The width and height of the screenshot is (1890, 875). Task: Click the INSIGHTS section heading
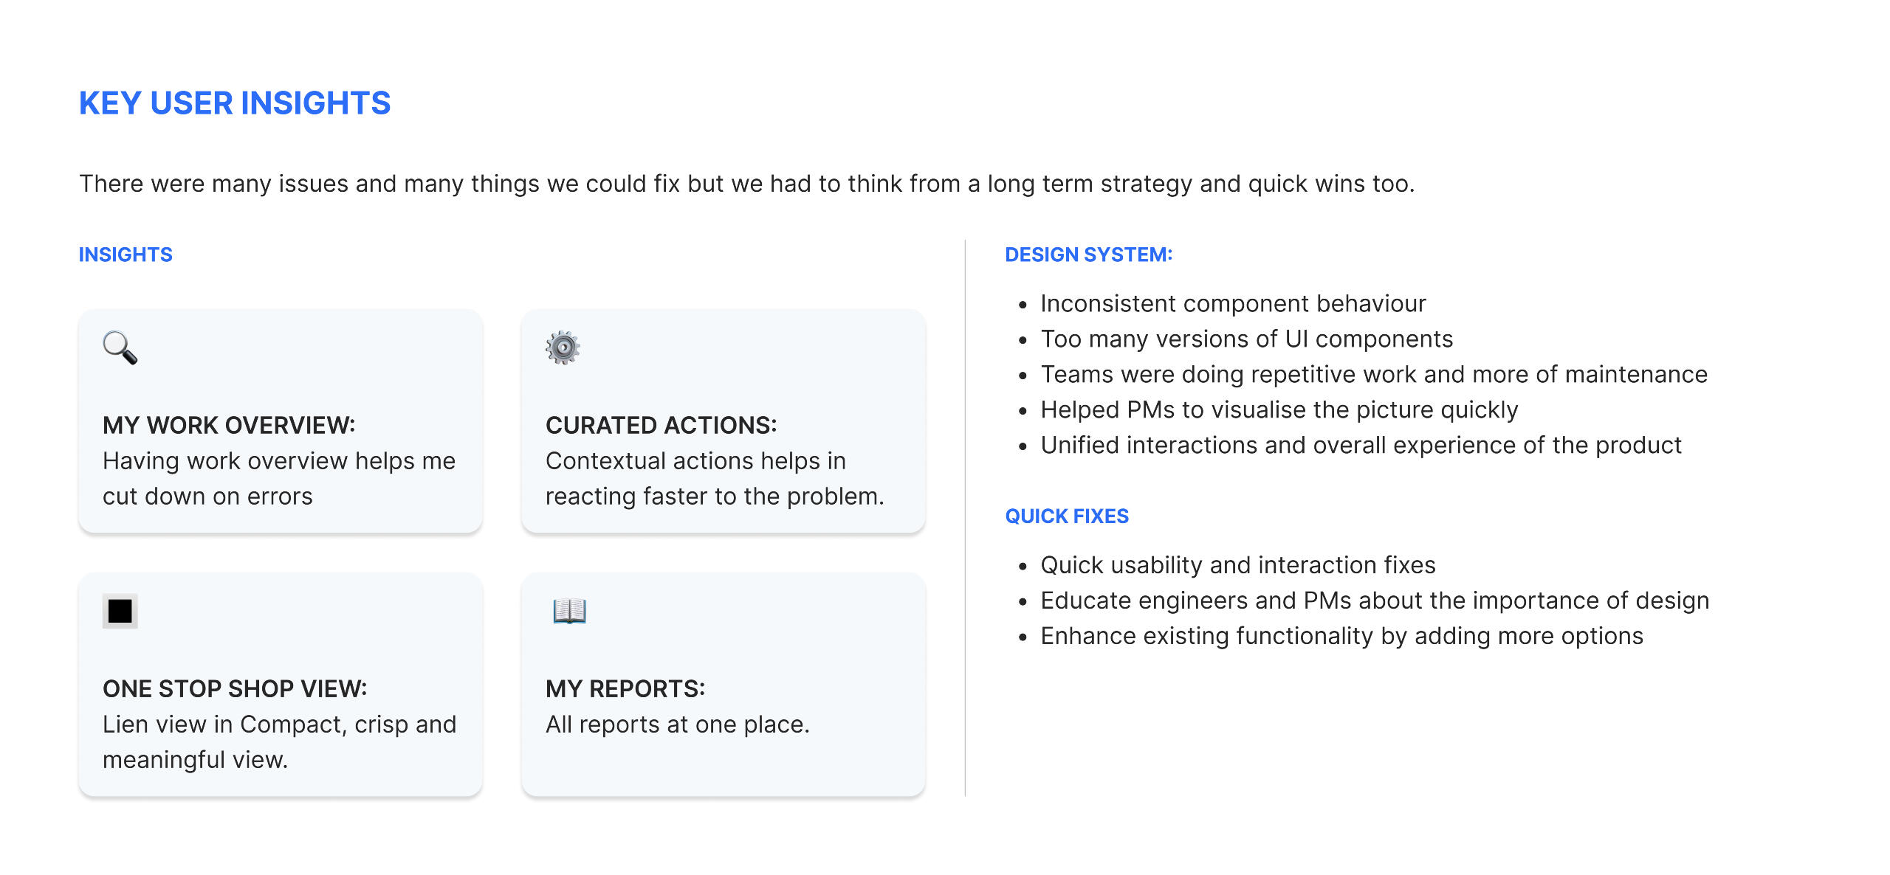(126, 255)
